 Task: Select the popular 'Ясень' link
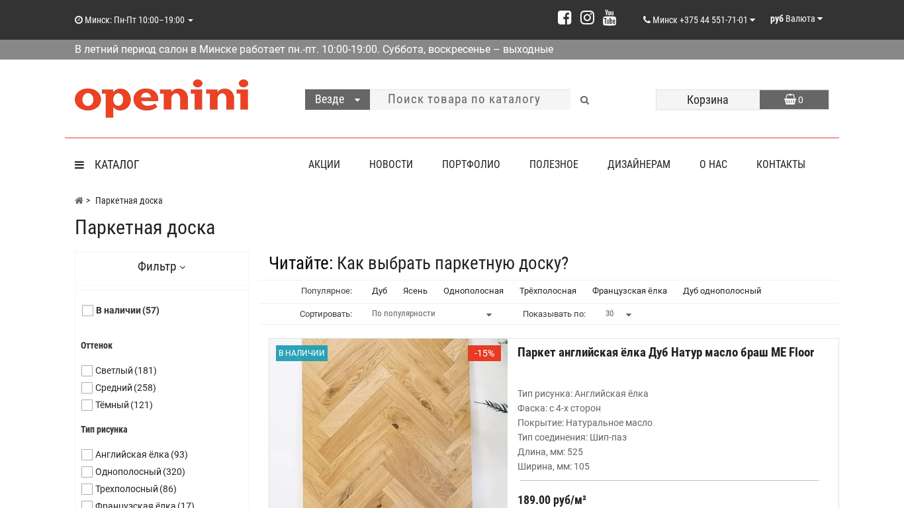tap(415, 291)
